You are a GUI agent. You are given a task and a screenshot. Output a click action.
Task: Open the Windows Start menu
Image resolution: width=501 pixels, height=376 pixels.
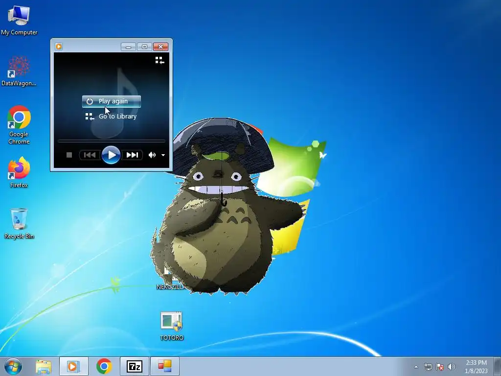[x=13, y=366]
